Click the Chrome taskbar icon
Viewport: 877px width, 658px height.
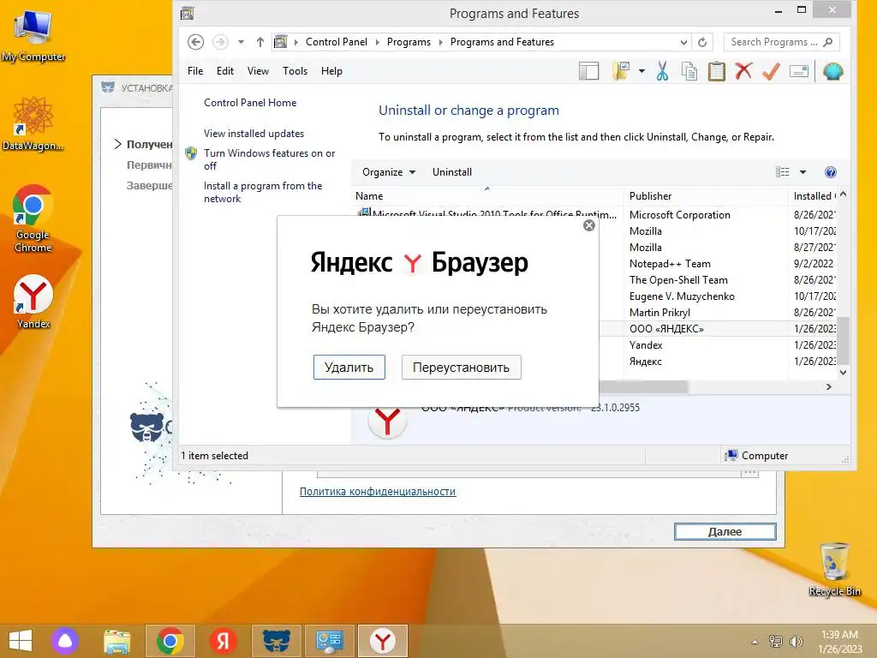pos(170,641)
